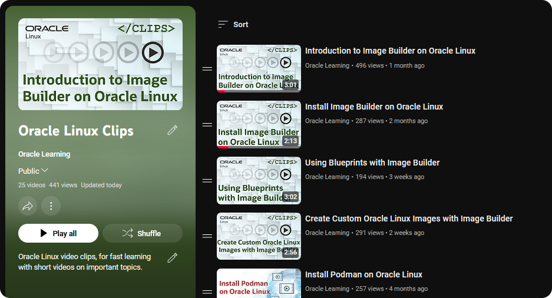Open the three-dot more actions menu
552x298 pixels.
pos(51,206)
